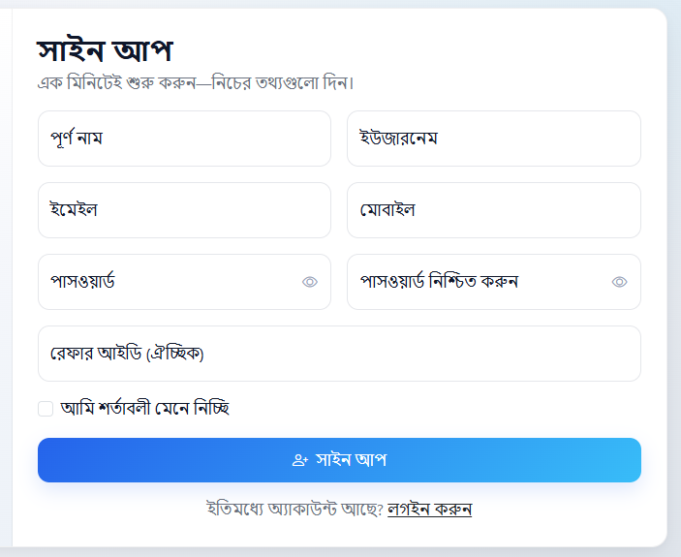Viewport: 681px width, 557px height.
Task: Click the সাইন আপ page heading
Action: (104, 50)
